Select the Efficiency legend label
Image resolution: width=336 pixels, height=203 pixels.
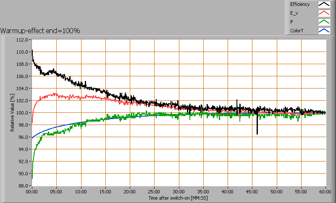[x=300, y=5]
